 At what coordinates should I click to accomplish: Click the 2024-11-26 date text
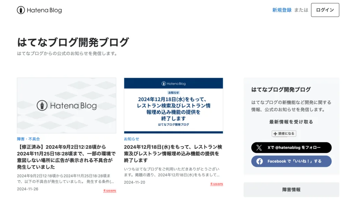coord(28,189)
